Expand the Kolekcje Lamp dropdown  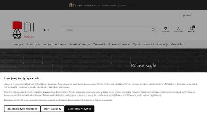tap(80, 44)
